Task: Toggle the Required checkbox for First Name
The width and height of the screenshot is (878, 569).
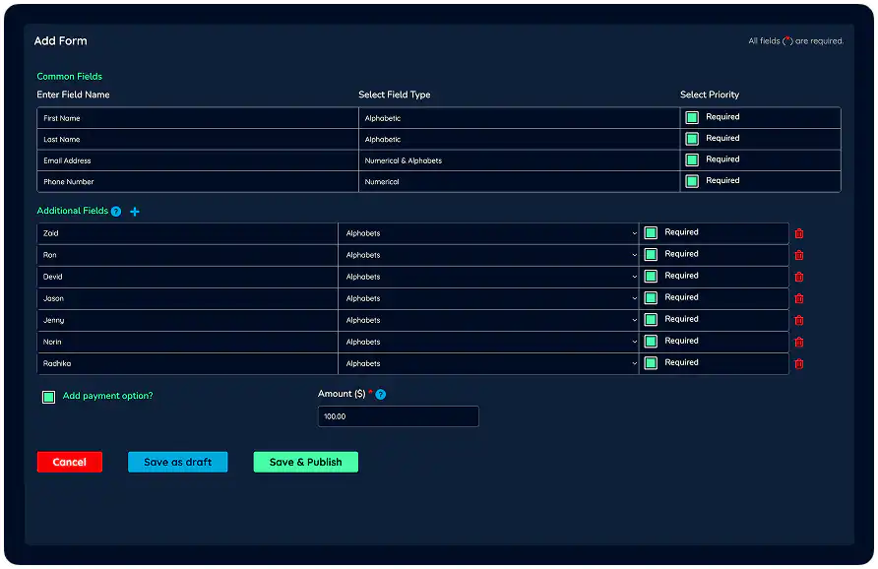Action: (x=690, y=116)
